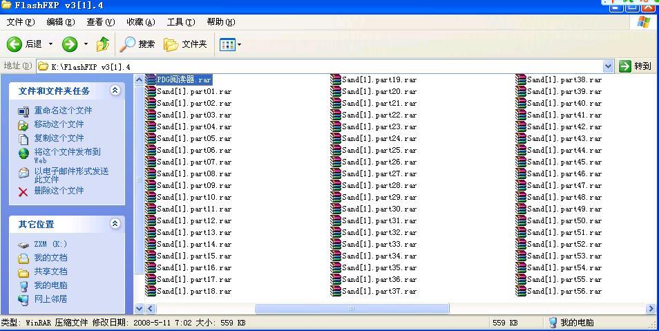The height and width of the screenshot is (331, 659).
Task: Collapse the File and Folder Tasks panel
Action: tap(115, 90)
